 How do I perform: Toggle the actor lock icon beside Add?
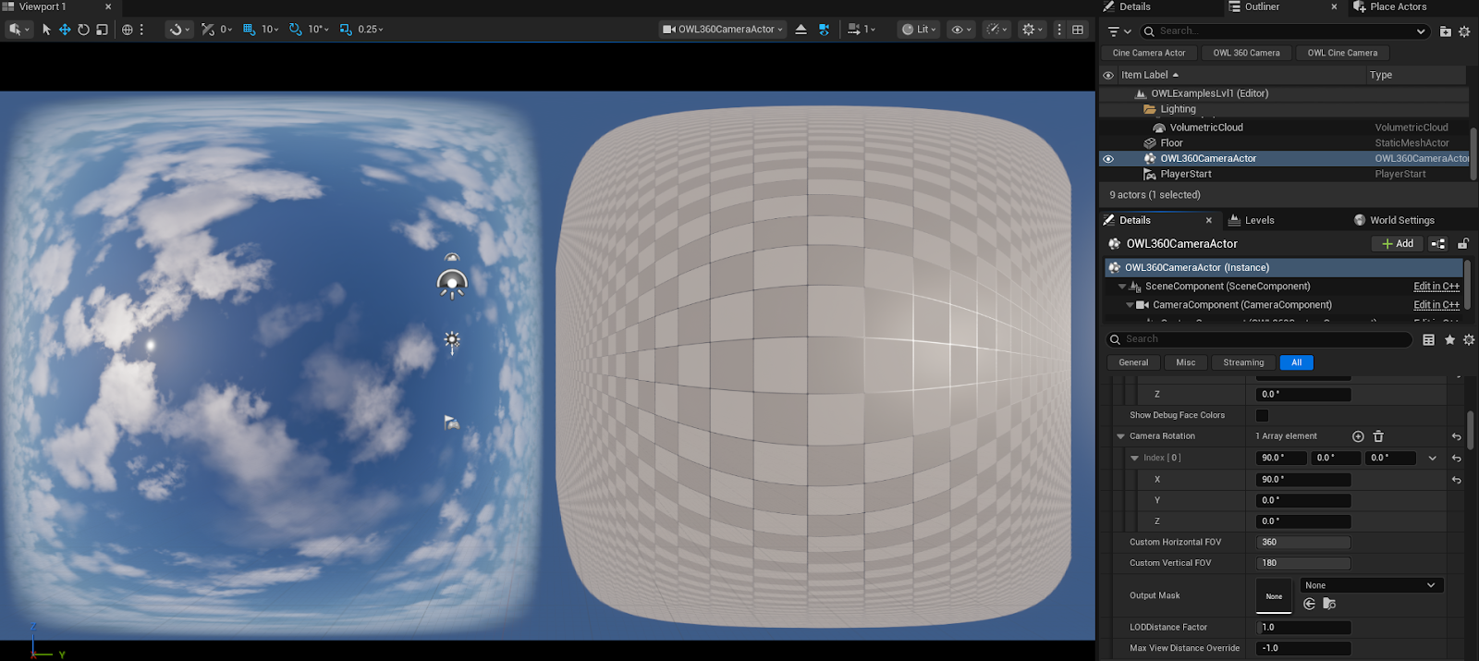(x=1463, y=244)
